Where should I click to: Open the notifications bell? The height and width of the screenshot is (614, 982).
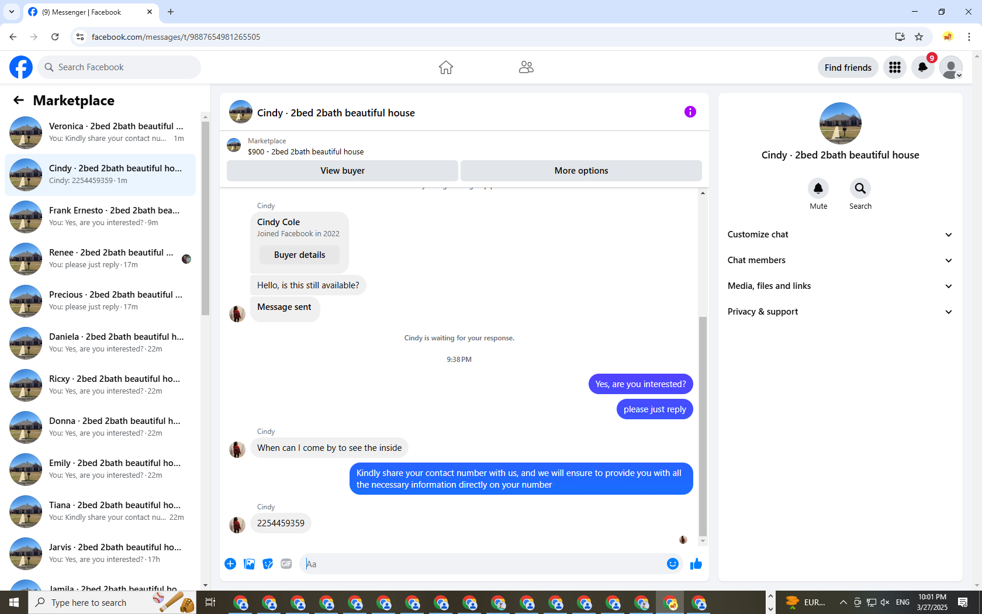(923, 67)
